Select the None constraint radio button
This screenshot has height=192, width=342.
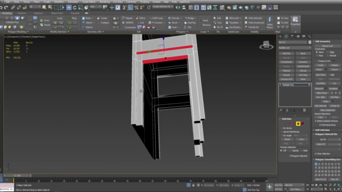[317, 52]
